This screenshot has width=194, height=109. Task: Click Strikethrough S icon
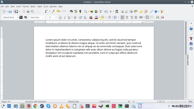75,17
